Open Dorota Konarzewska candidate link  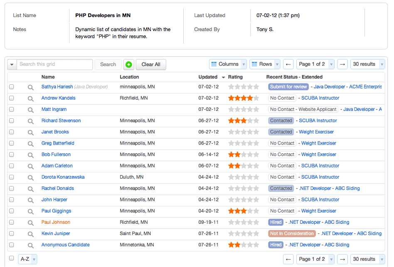[x=63, y=177]
